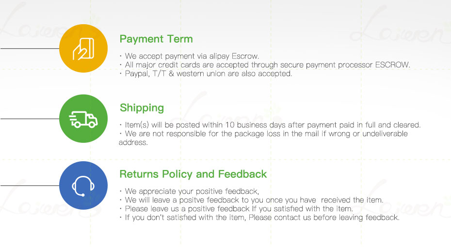Click the yellow payment card icon

tap(83, 48)
